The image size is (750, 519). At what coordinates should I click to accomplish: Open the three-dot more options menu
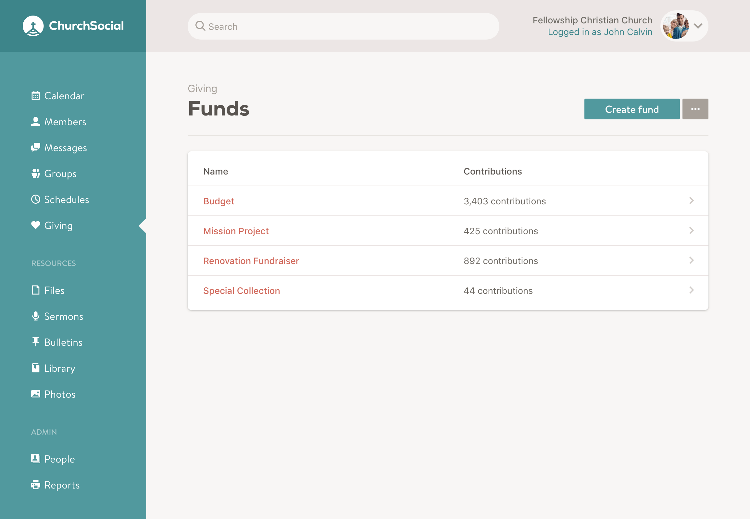pos(695,109)
